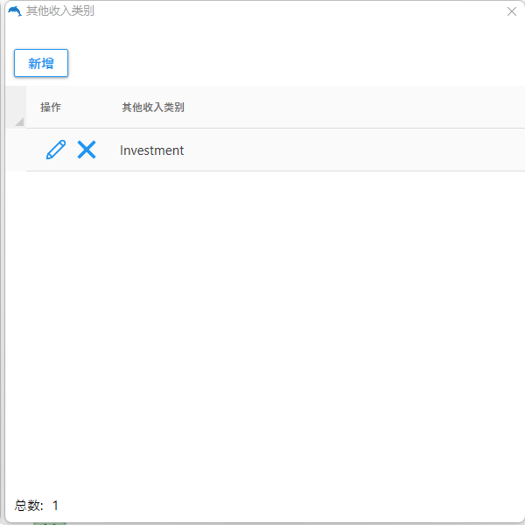This screenshot has height=525, width=525.
Task: Click the dolphin app icon in title bar
Action: [x=14, y=11]
